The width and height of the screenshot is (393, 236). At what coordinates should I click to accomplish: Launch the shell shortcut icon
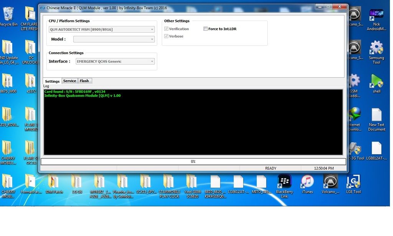(x=376, y=83)
